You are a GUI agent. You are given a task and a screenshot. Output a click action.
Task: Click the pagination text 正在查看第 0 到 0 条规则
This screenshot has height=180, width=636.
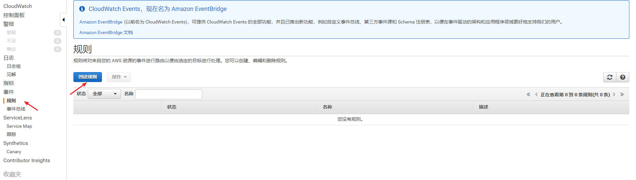575,95
